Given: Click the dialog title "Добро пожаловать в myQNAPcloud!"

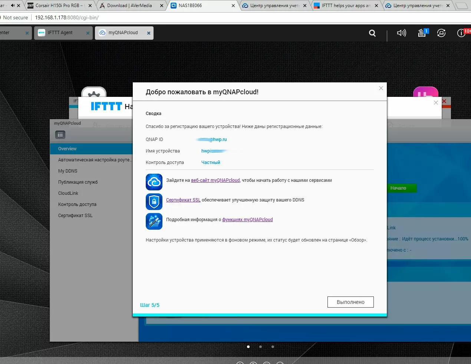Looking at the screenshot, I should (x=202, y=92).
